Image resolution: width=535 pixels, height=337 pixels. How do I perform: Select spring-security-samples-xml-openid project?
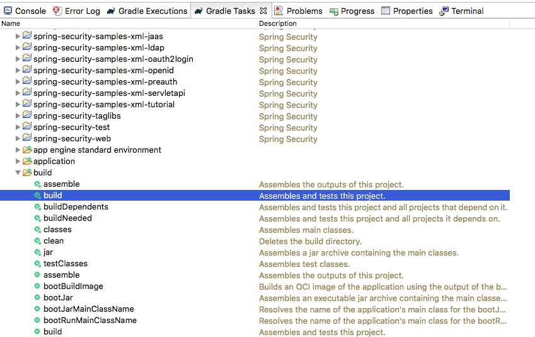pos(103,71)
